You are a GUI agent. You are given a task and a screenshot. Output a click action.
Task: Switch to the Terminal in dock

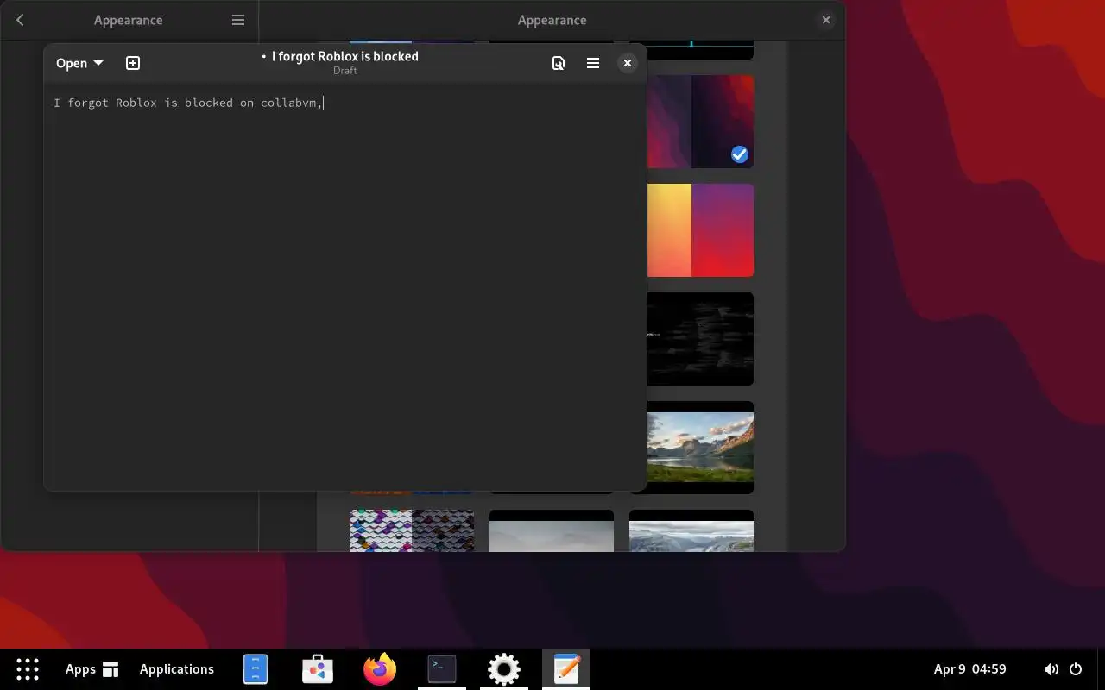click(442, 669)
